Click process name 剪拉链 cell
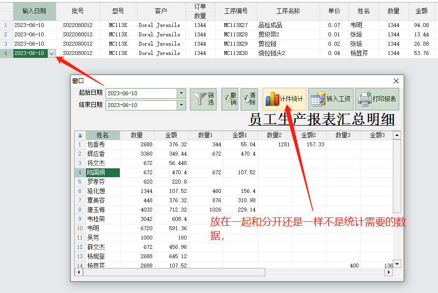The width and height of the screenshot is (438, 293). click(x=288, y=44)
